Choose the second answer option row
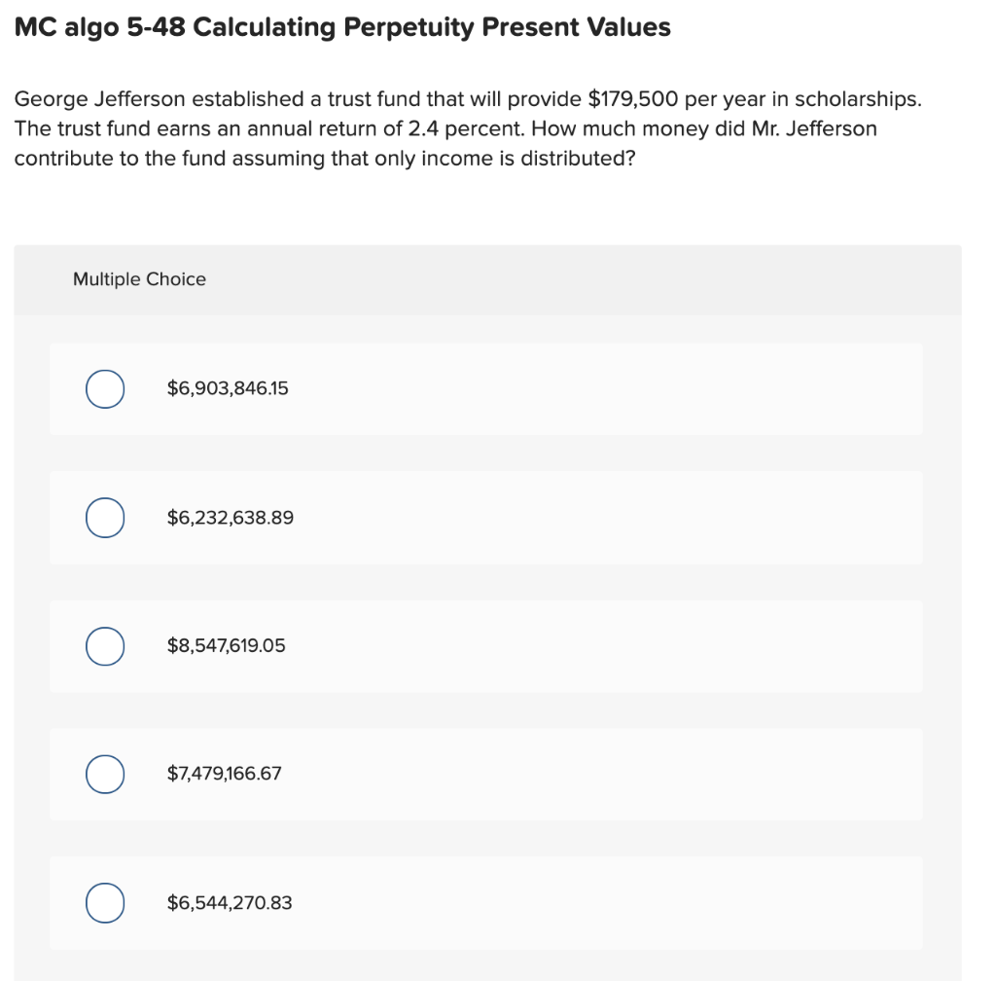The image size is (996, 981). click(486, 517)
